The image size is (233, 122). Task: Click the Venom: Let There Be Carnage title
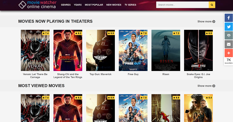coord(35,76)
